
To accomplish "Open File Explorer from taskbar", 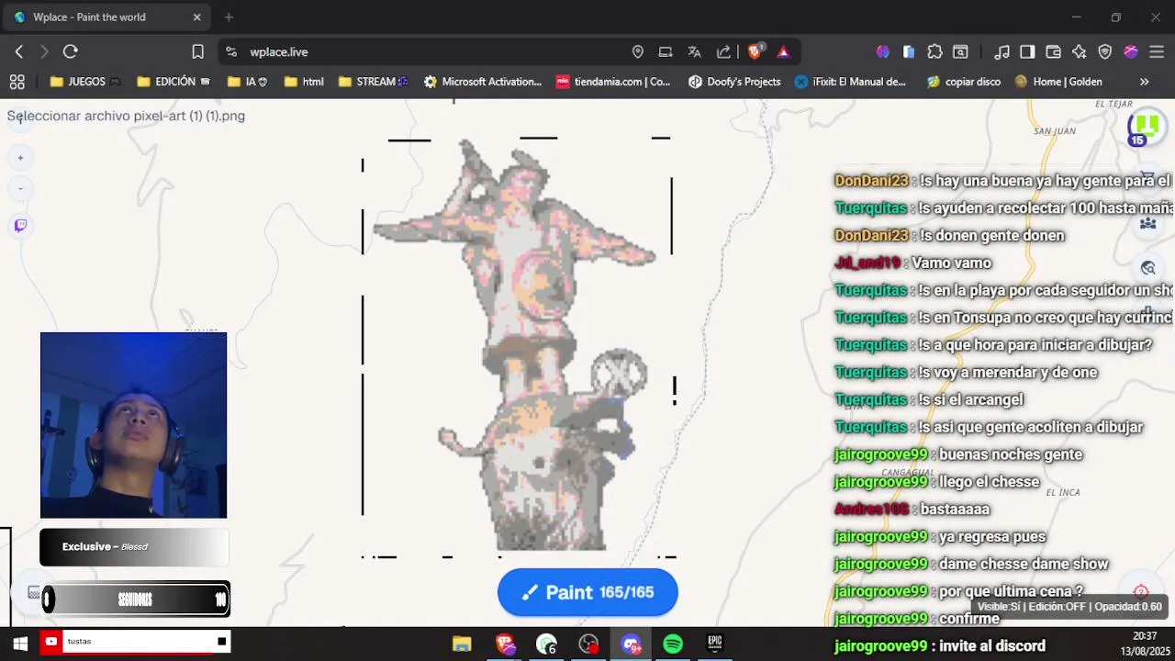I will [462, 644].
